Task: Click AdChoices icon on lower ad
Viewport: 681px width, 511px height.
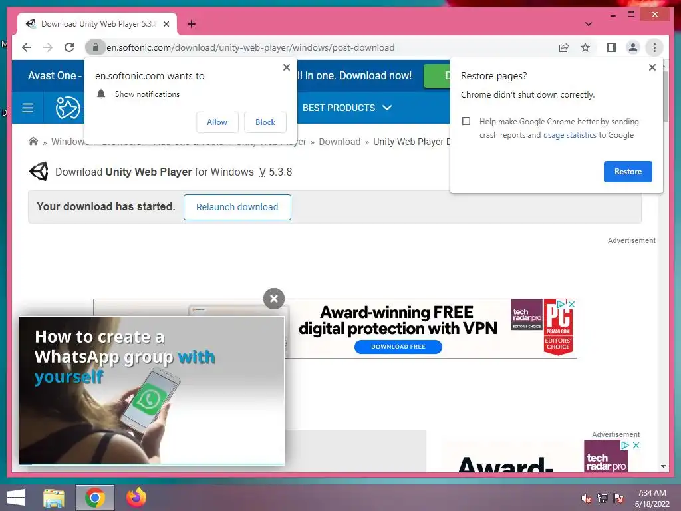Action: coord(625,445)
